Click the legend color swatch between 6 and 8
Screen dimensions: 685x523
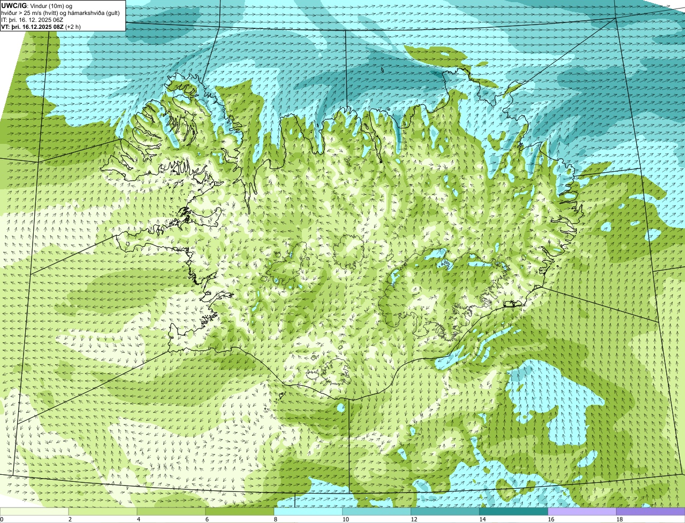(240, 512)
